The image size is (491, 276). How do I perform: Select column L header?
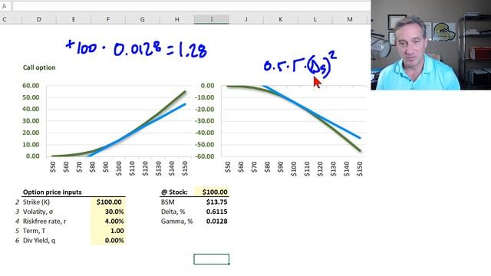315,19
